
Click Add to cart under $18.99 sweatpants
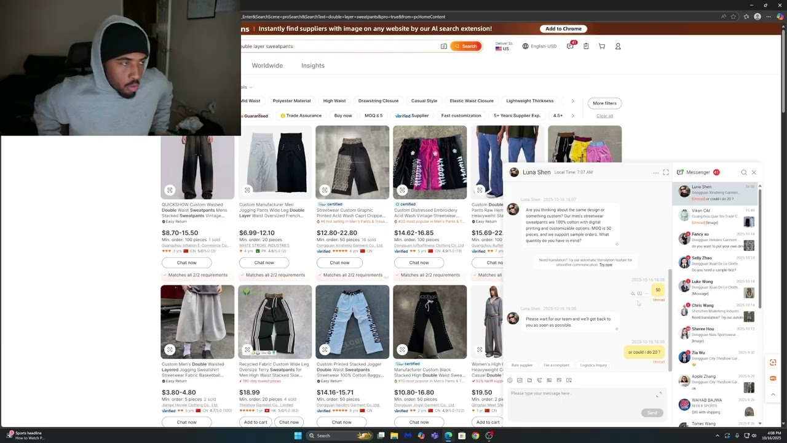255,422
